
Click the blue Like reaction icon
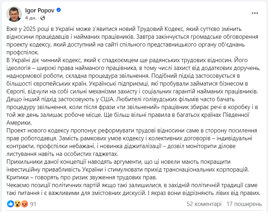tap(11, 204)
